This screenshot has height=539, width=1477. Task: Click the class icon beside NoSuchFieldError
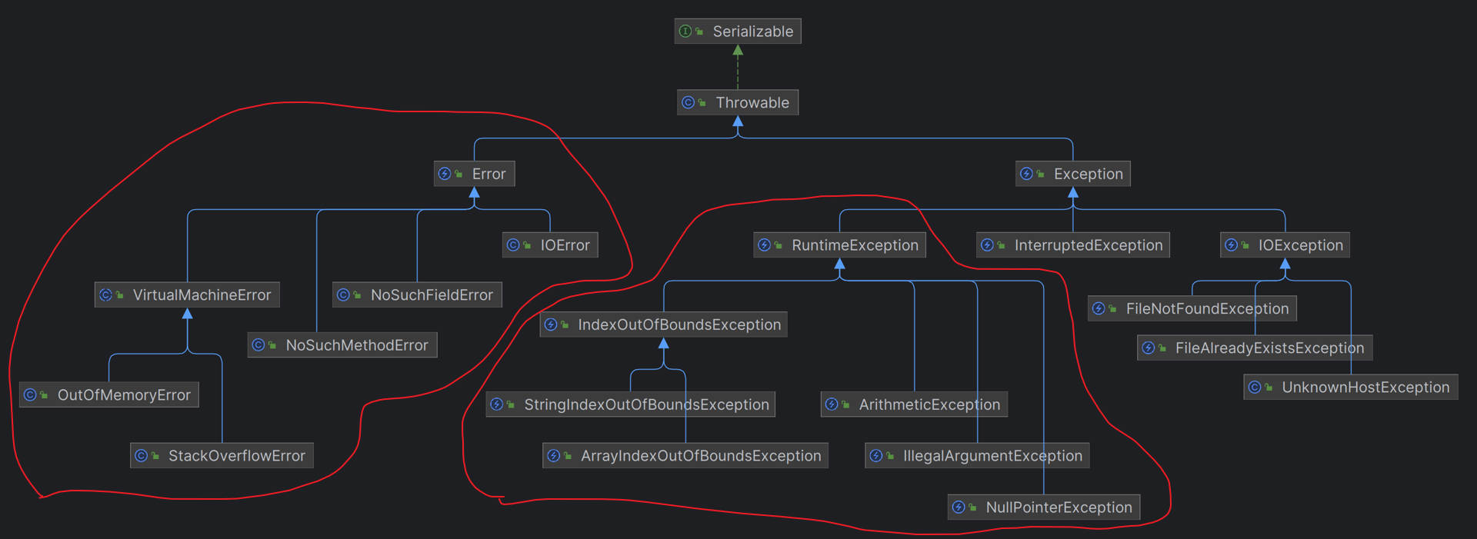pyautogui.click(x=343, y=294)
